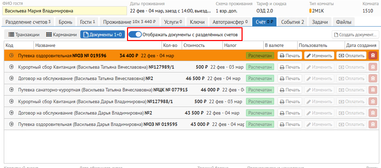Click the orange room type color marker
381x168 pixels.
click(310, 11)
